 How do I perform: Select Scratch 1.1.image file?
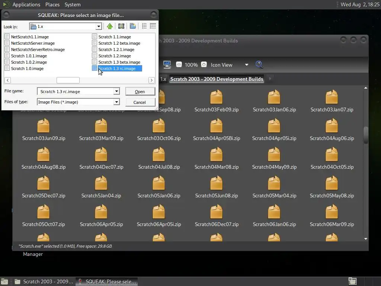(x=115, y=37)
